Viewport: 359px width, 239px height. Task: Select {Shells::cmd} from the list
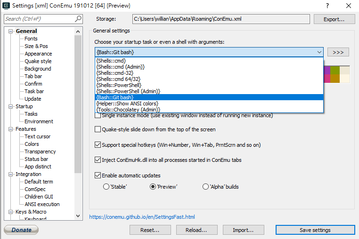pyautogui.click(x=209, y=61)
